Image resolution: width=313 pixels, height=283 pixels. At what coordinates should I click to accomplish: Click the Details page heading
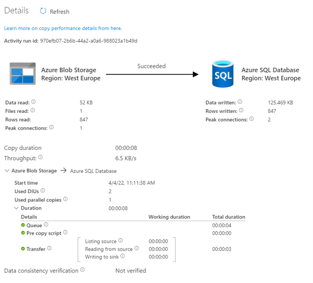(16, 10)
